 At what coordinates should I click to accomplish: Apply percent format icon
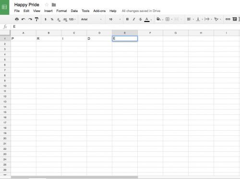[x=52, y=19]
